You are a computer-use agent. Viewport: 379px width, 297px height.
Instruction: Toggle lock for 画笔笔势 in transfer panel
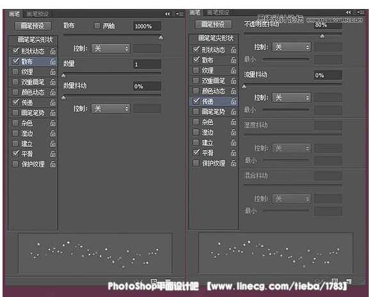(233, 112)
